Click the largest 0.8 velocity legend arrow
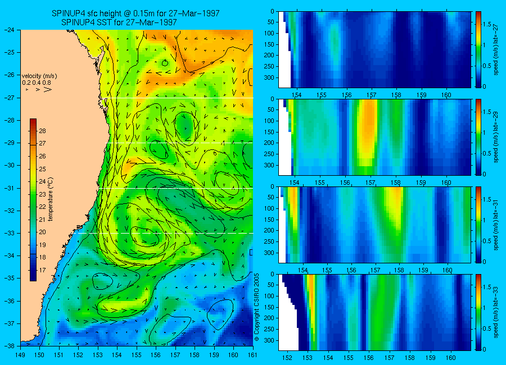506x365 pixels. point(47,89)
